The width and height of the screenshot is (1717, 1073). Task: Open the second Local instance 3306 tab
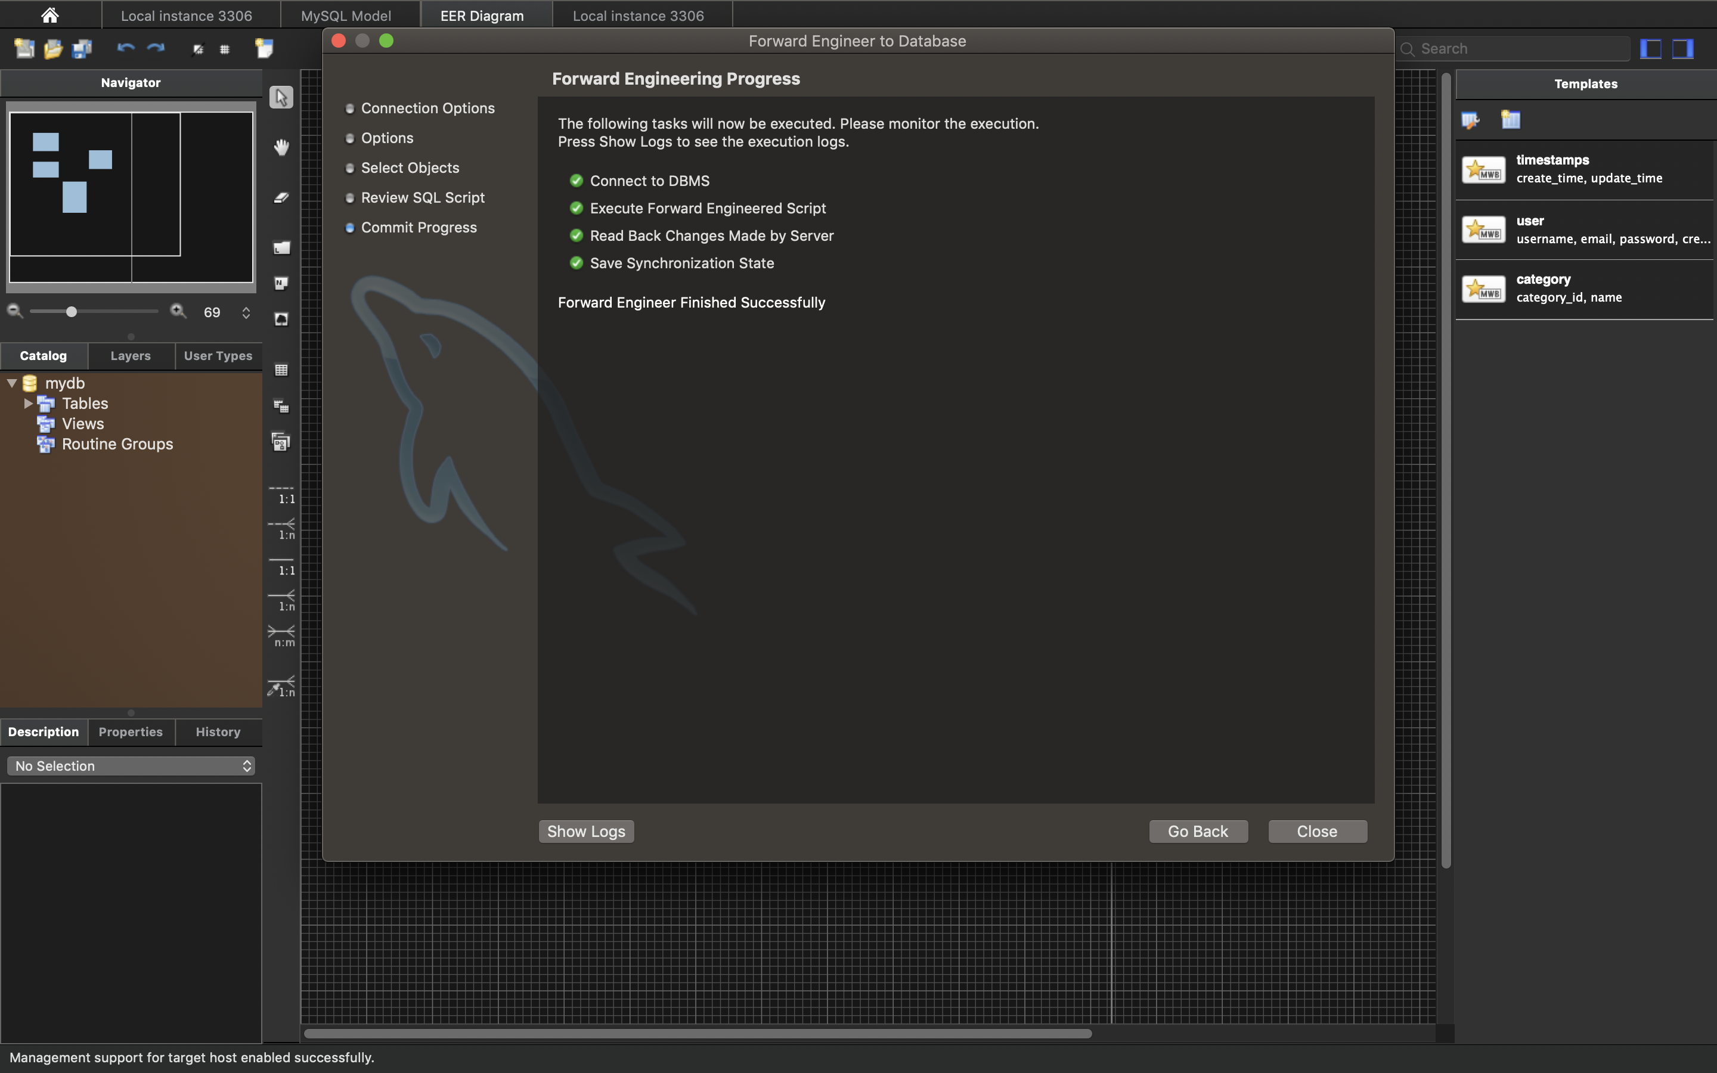(639, 15)
